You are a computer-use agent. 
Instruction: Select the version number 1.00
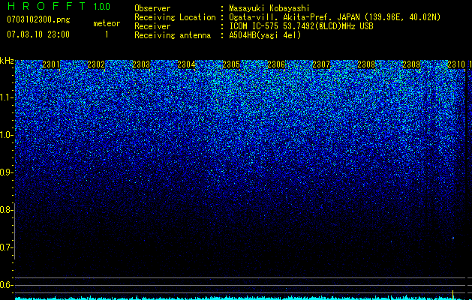pos(102,6)
